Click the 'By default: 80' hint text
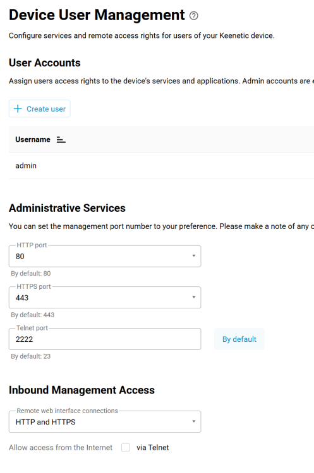The width and height of the screenshot is (314, 473). click(31, 274)
